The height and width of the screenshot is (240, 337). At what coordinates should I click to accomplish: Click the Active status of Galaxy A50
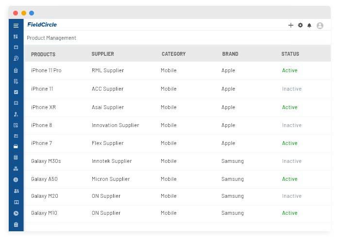point(290,179)
